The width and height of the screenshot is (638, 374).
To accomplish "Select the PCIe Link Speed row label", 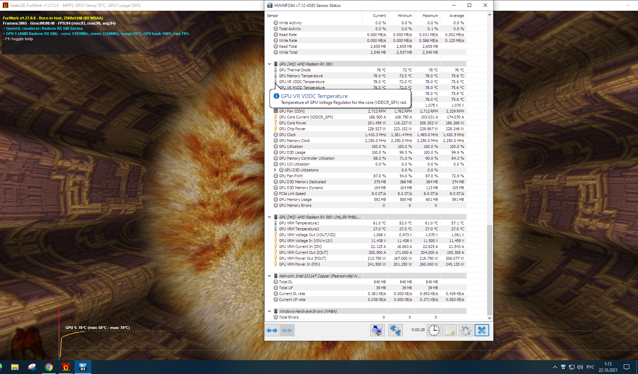I will [x=292, y=194].
